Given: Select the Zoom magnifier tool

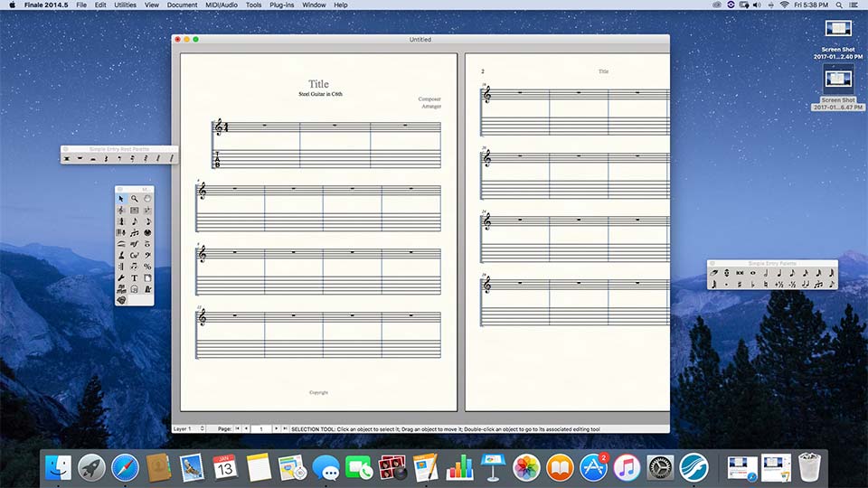Looking at the screenshot, I should pyautogui.click(x=134, y=199).
